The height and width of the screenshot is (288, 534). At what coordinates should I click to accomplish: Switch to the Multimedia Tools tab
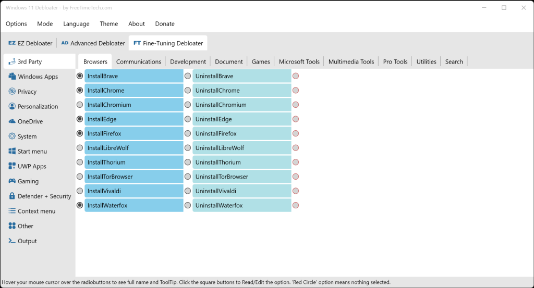351,61
